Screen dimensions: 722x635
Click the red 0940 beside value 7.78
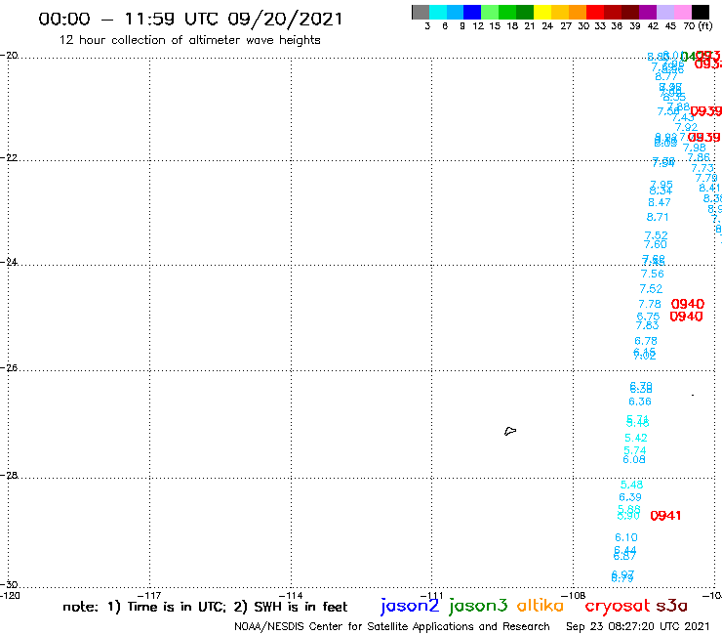(x=688, y=305)
